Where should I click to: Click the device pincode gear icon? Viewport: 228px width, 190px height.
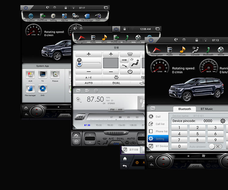(223, 121)
